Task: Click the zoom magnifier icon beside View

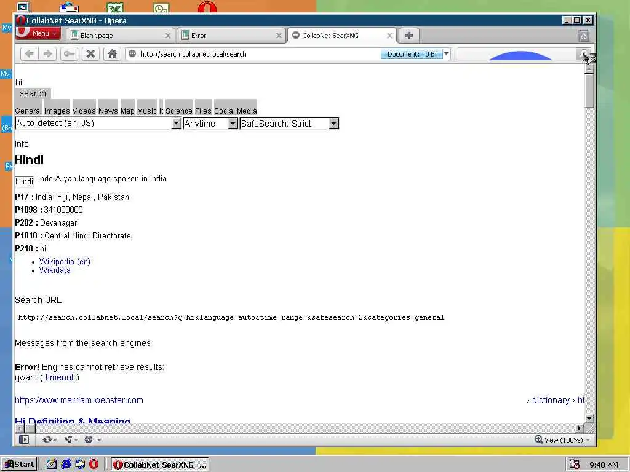Action: point(539,439)
